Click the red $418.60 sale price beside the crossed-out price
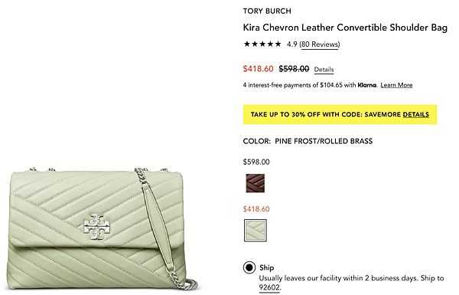 [258, 69]
